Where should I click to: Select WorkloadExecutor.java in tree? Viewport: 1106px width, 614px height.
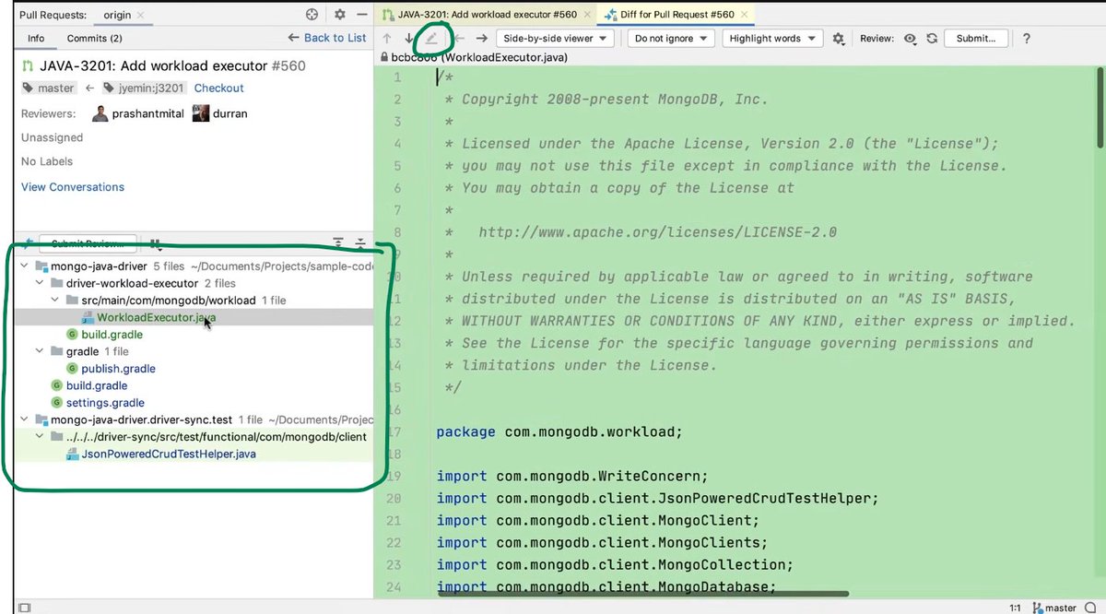click(157, 317)
